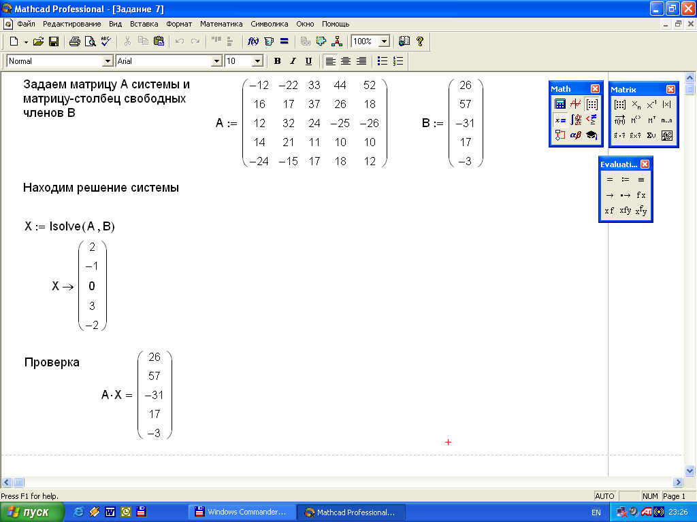697x522 pixels.
Task: Insert determinant |x| operator
Action: pos(667,105)
